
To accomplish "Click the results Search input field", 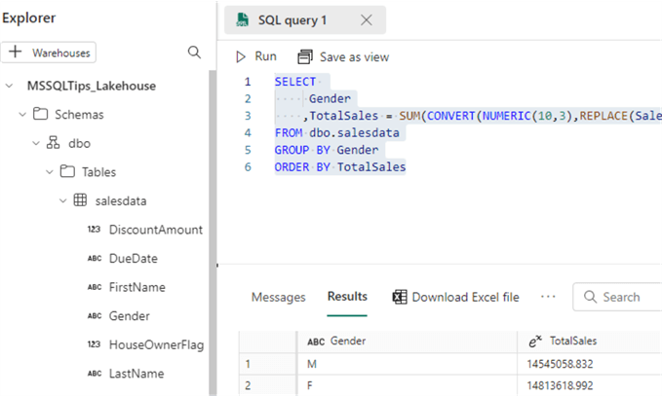I will point(624,297).
